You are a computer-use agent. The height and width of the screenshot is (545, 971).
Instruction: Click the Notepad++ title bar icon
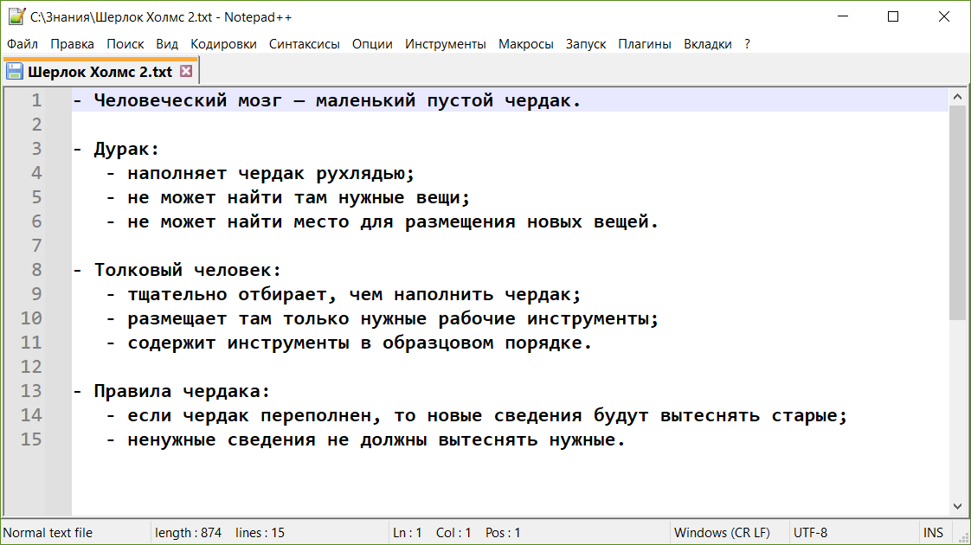(16, 16)
